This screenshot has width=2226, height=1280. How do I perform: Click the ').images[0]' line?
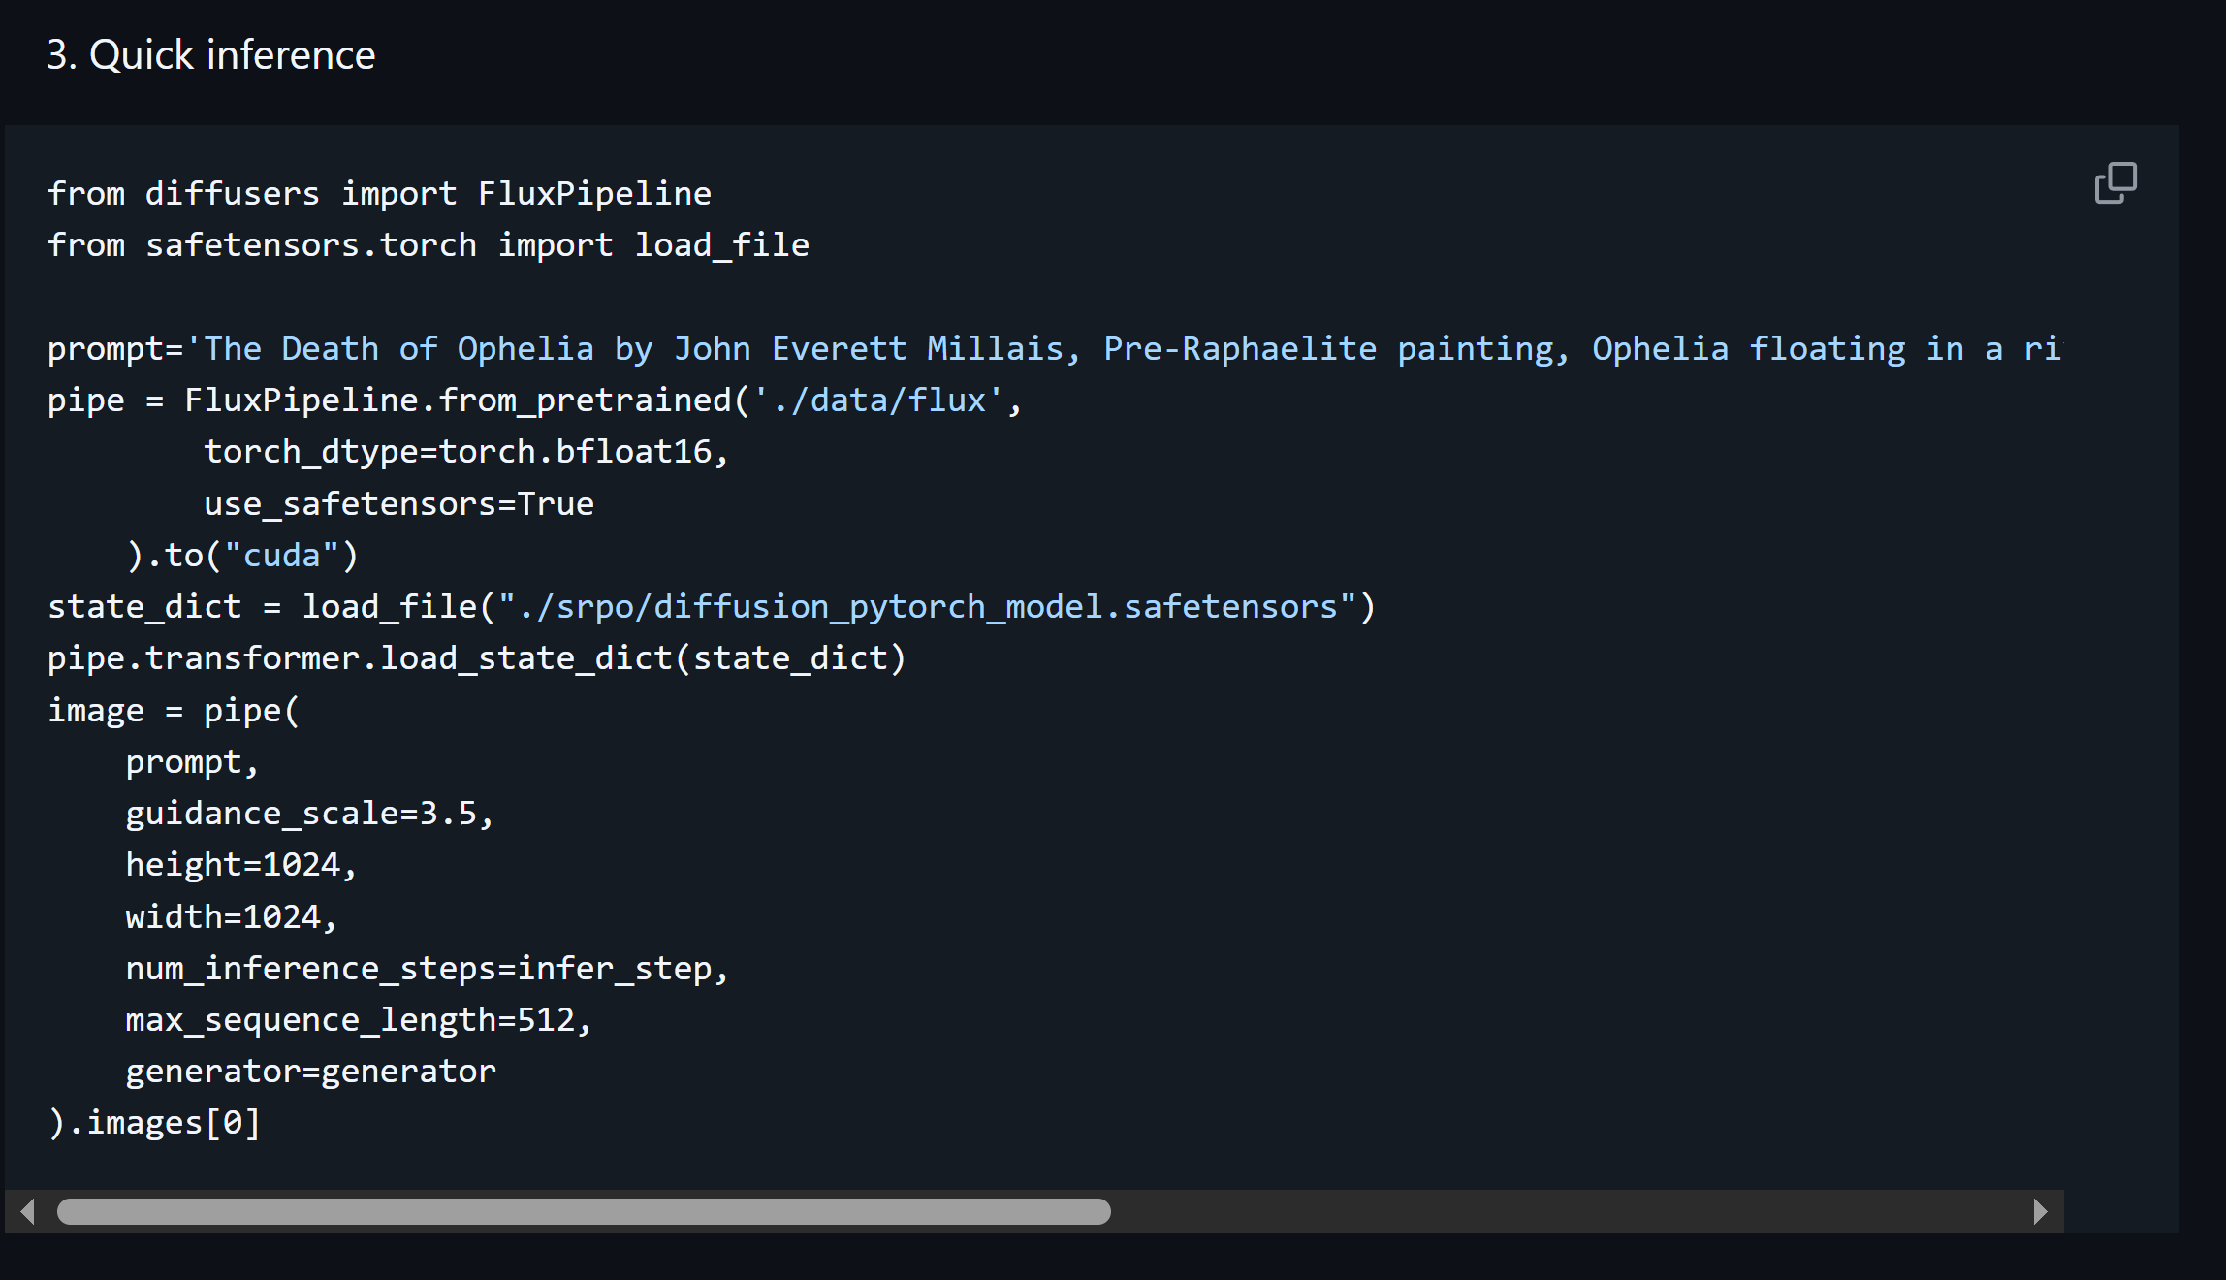coord(155,1123)
